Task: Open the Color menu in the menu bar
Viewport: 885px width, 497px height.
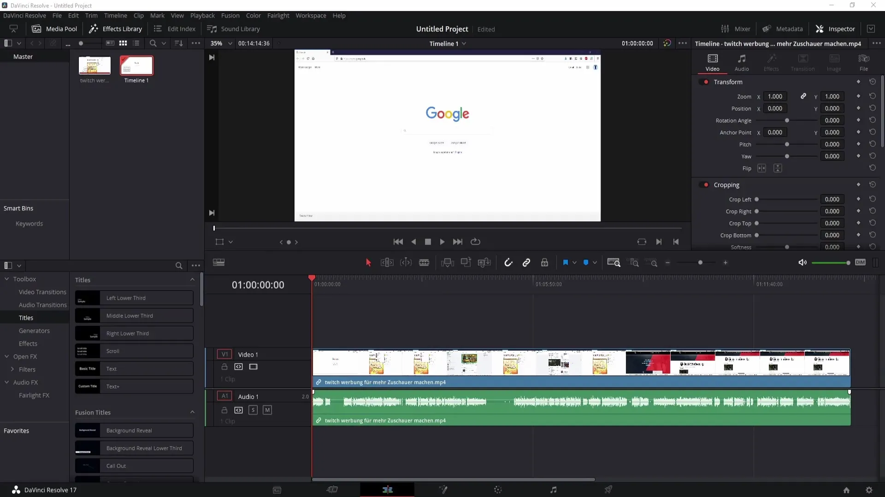Action: (x=254, y=15)
